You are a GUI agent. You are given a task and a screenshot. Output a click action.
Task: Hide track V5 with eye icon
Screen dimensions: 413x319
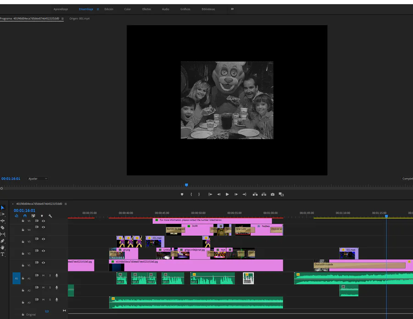click(x=44, y=221)
